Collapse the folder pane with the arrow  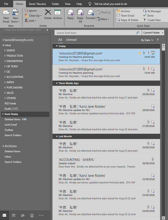point(47,30)
